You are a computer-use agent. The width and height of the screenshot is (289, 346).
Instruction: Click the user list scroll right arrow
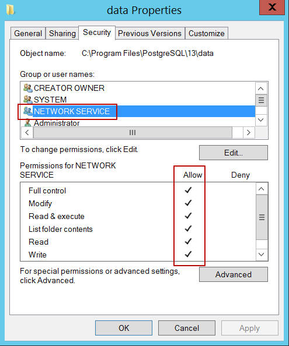[249, 132]
